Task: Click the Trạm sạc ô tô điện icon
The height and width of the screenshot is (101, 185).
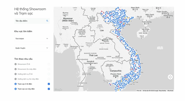Action: [x=16, y=84]
